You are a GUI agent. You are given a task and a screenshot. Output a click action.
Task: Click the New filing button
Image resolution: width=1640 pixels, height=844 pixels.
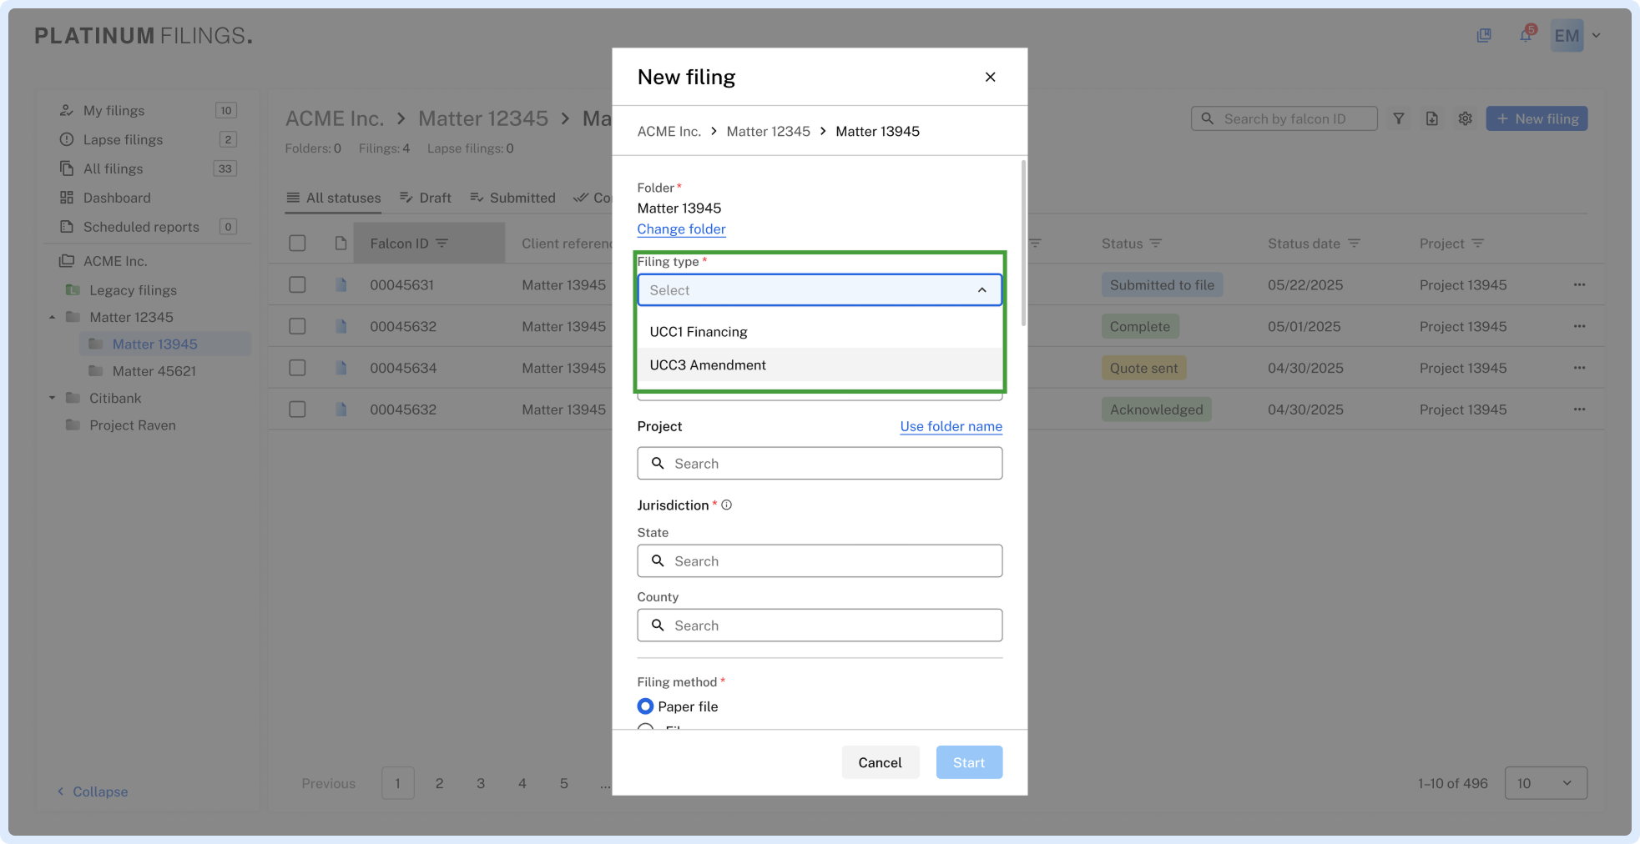click(1537, 118)
